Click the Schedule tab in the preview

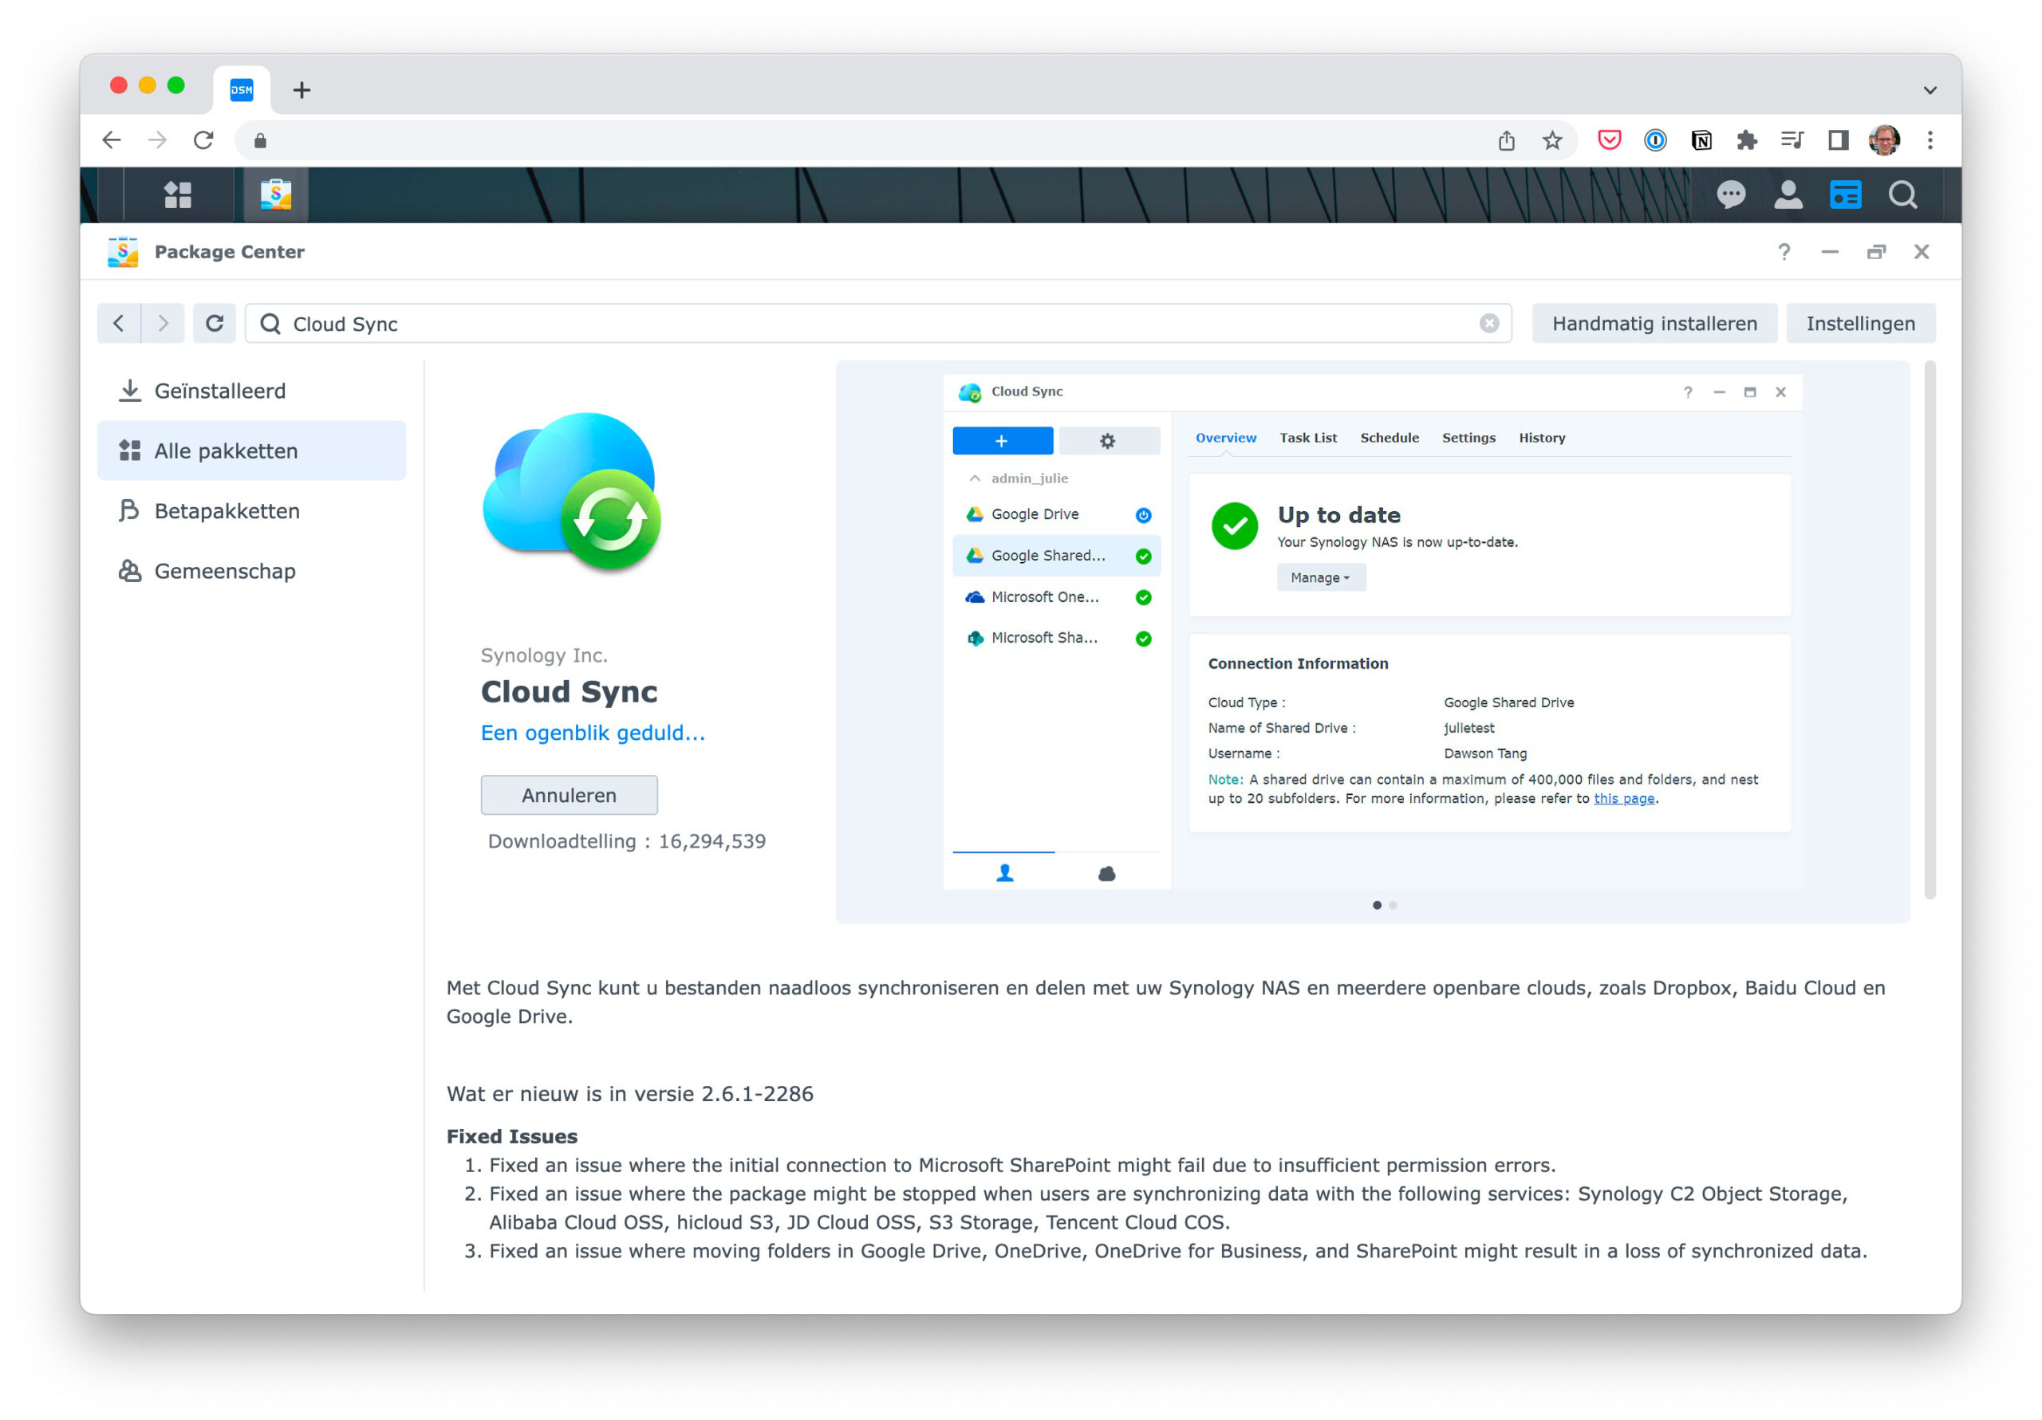tap(1390, 438)
